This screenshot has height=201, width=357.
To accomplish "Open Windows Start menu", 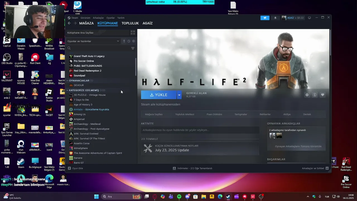I will tap(97, 197).
